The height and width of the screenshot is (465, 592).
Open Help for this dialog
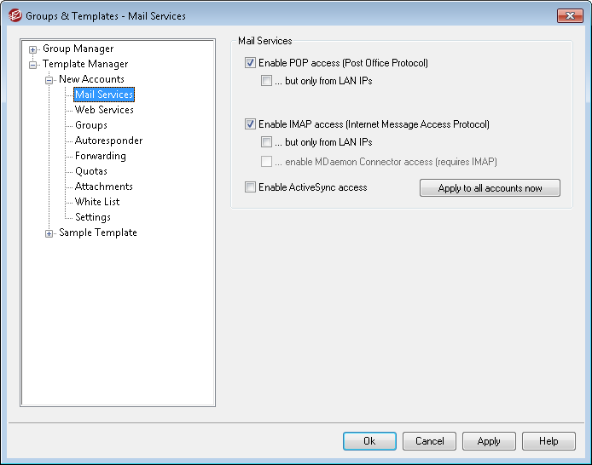pyautogui.click(x=548, y=441)
